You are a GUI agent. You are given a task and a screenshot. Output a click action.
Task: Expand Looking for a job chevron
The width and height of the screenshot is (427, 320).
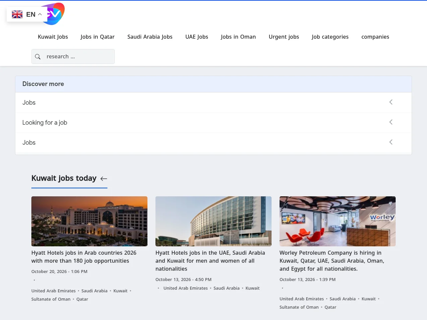point(391,122)
